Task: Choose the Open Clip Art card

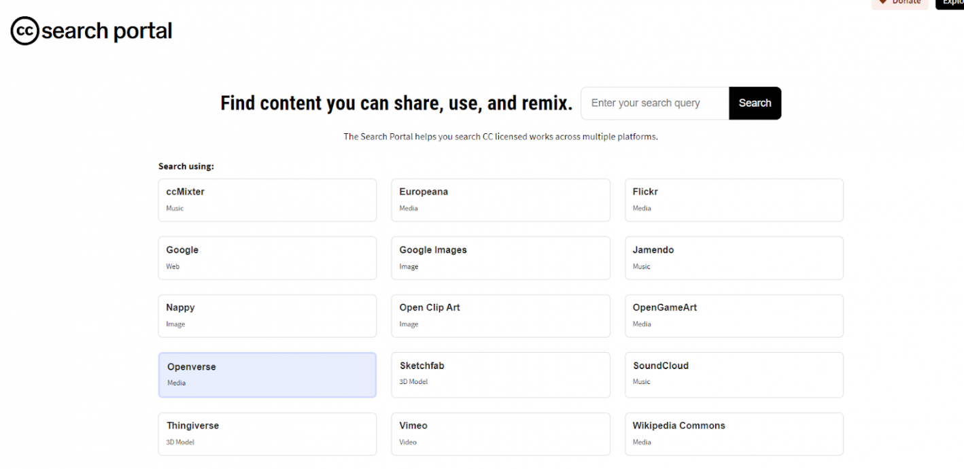Action: (x=500, y=316)
